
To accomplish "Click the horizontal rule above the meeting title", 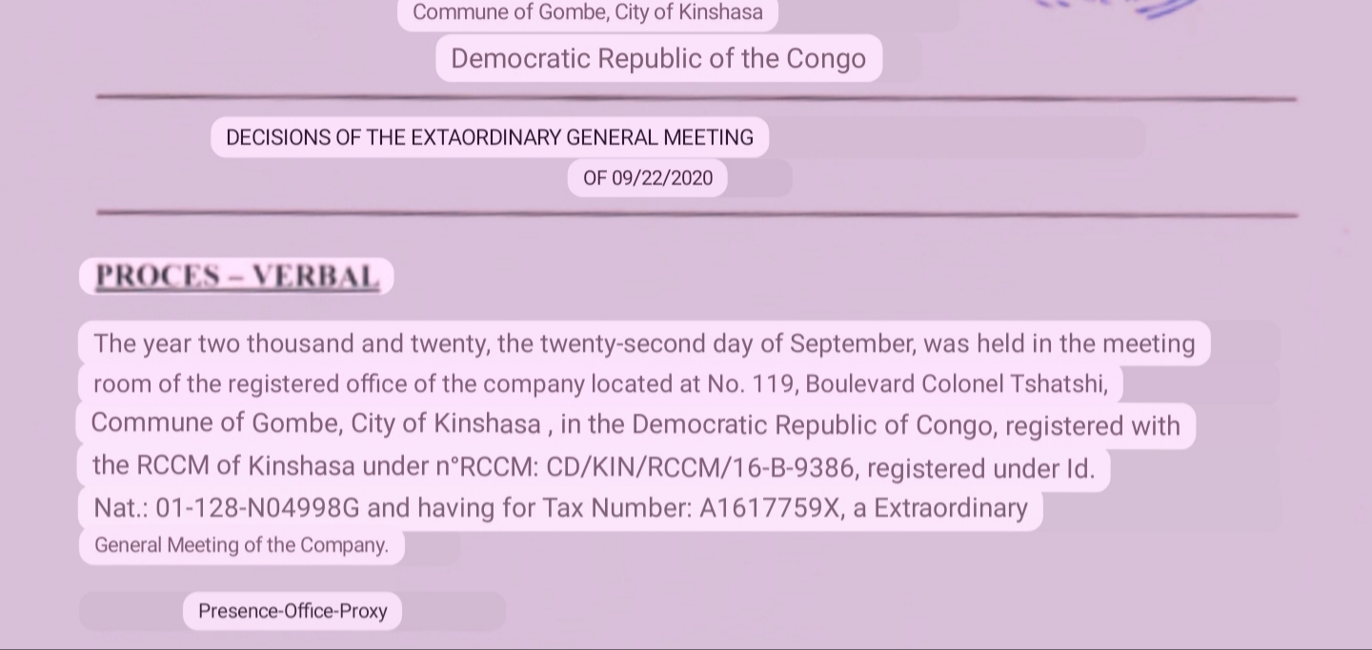I will (696, 97).
